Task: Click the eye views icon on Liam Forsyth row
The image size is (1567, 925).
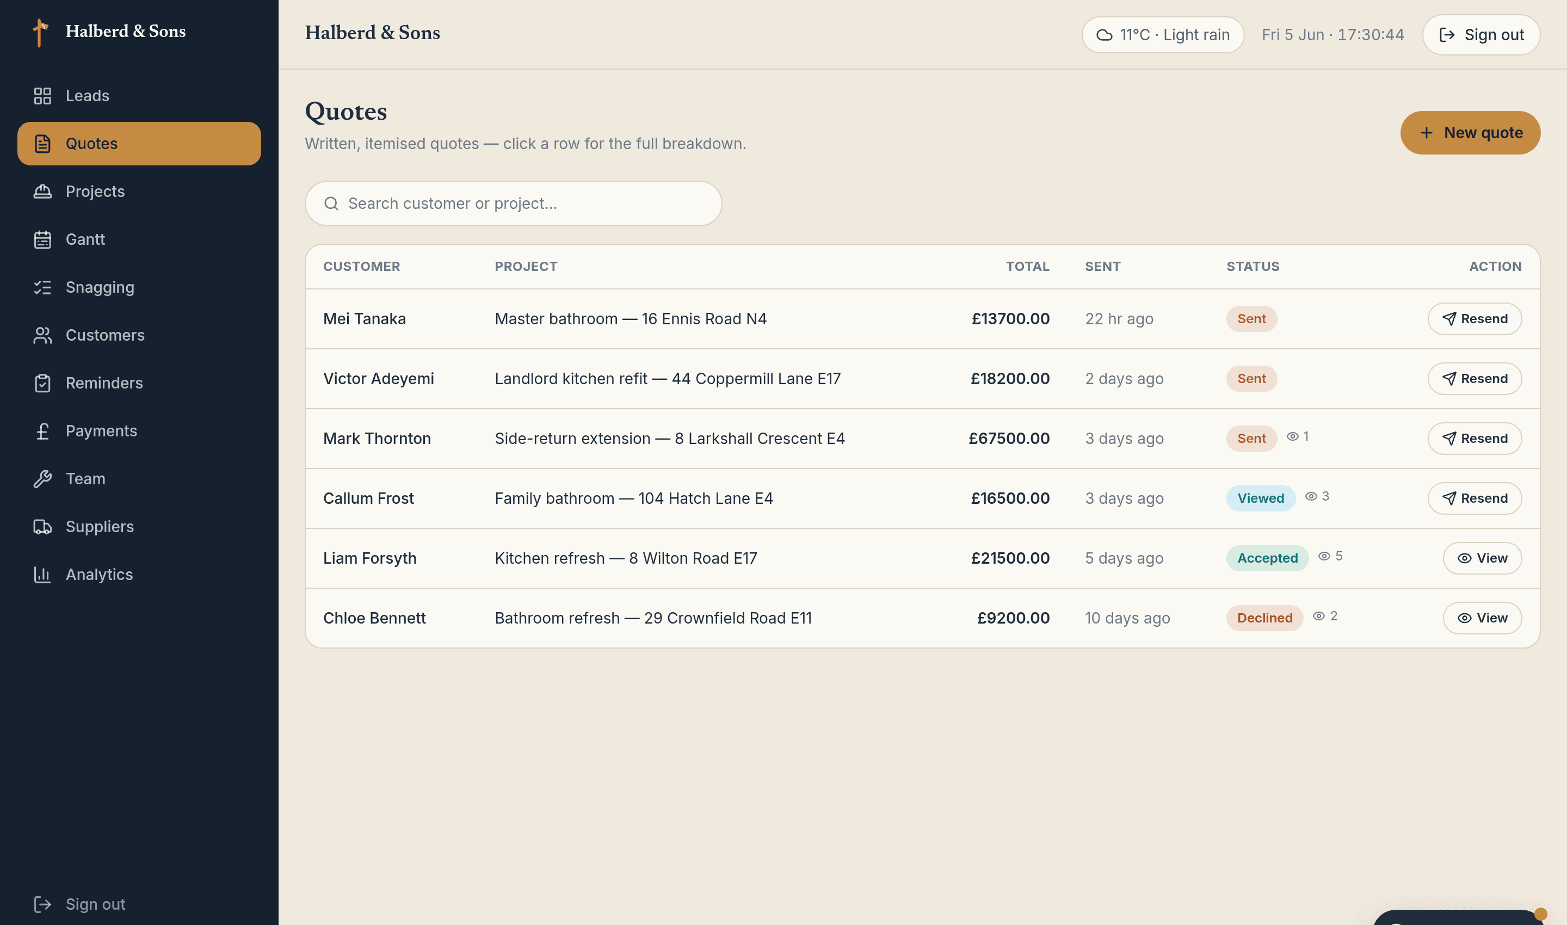Action: coord(1324,556)
